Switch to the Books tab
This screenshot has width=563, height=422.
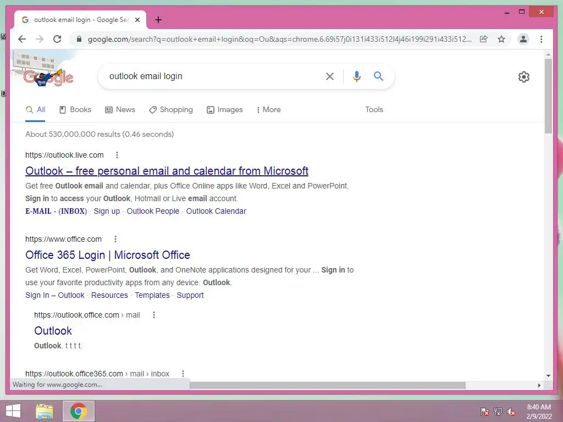pyautogui.click(x=75, y=110)
